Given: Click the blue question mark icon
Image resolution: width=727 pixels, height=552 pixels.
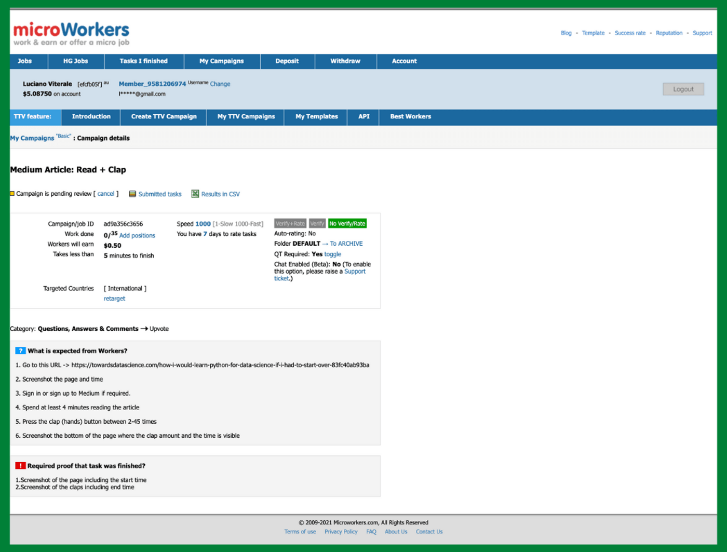Looking at the screenshot, I should click(20, 351).
